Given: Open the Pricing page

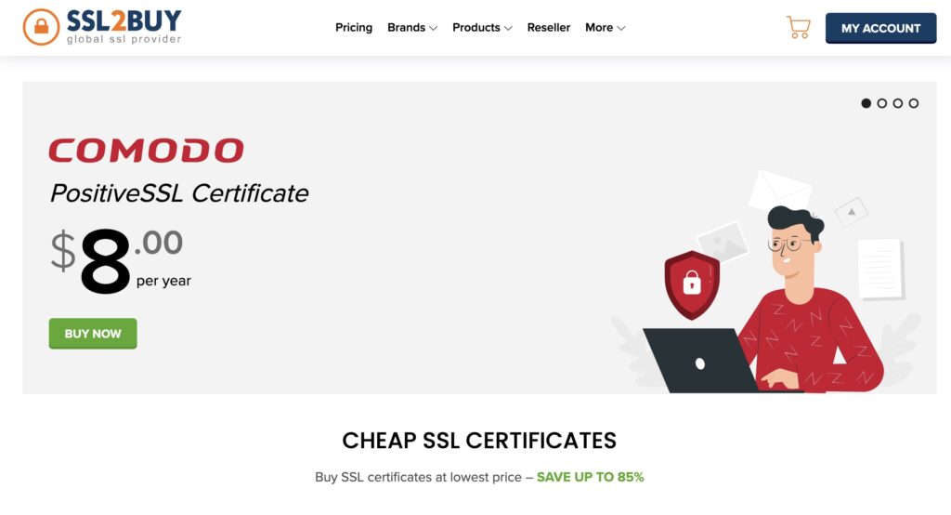Looking at the screenshot, I should (354, 27).
